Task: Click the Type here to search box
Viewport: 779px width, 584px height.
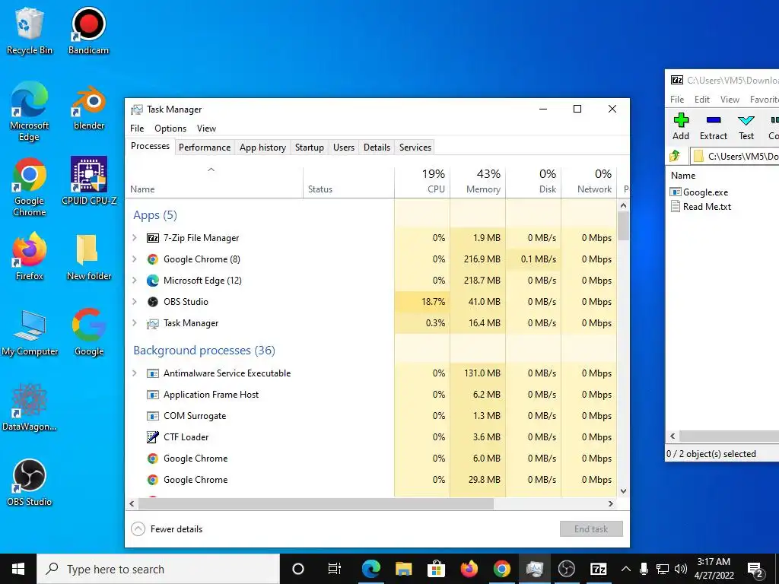Action: click(x=158, y=569)
